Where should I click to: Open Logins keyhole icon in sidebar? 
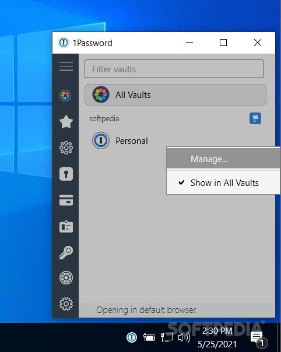[66, 174]
